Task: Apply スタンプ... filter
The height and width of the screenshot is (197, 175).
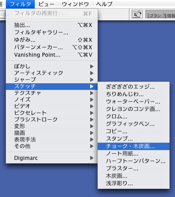Action: pyautogui.click(x=134, y=139)
